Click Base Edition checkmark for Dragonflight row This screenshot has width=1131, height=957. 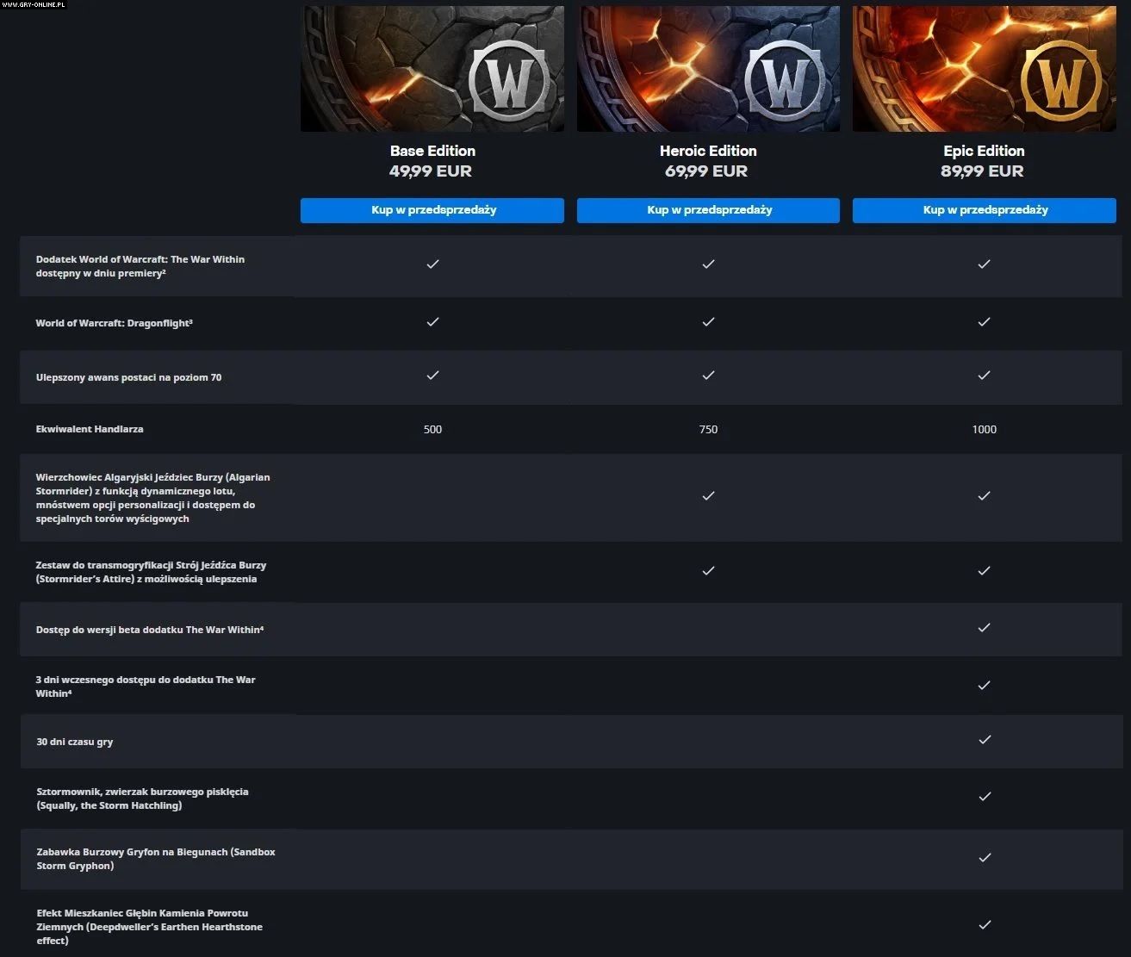432,321
